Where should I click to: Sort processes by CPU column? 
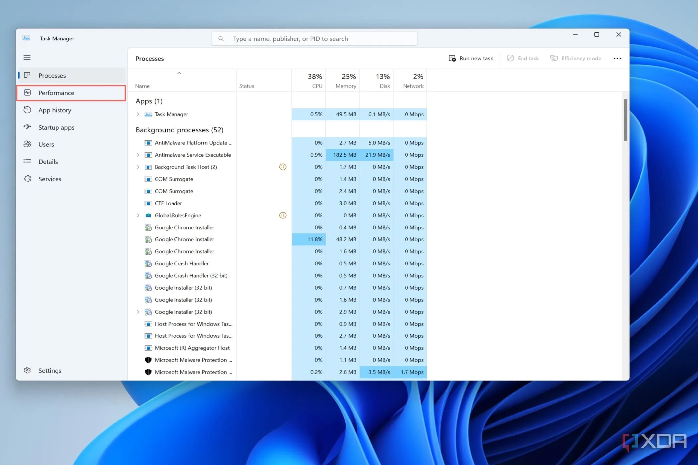[x=314, y=81]
